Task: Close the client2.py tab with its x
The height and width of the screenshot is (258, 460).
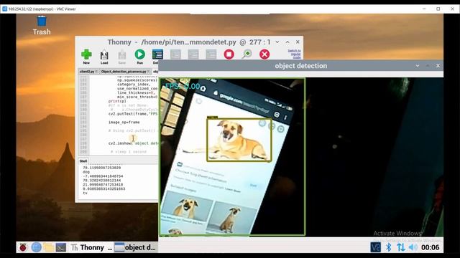Action: [96, 72]
